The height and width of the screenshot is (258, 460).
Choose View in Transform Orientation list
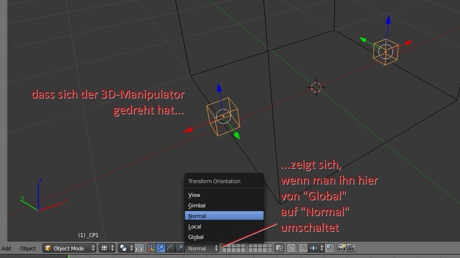point(224,195)
